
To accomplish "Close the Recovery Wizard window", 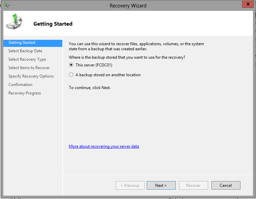I will pyautogui.click(x=248, y=4).
